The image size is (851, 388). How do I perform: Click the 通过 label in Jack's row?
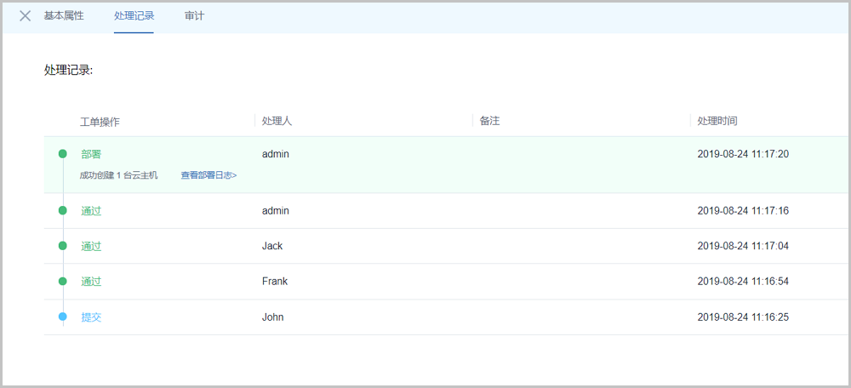pyautogui.click(x=91, y=246)
